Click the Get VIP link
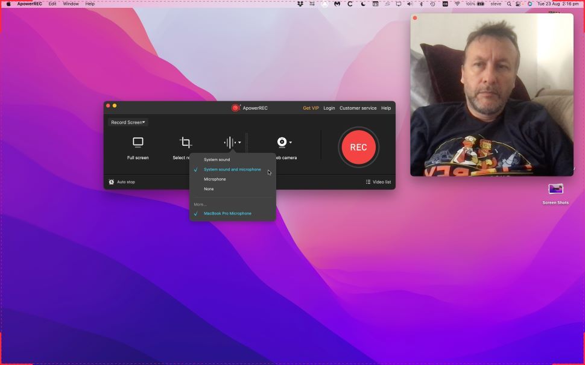Screen dimensions: 585x365 coord(311,108)
